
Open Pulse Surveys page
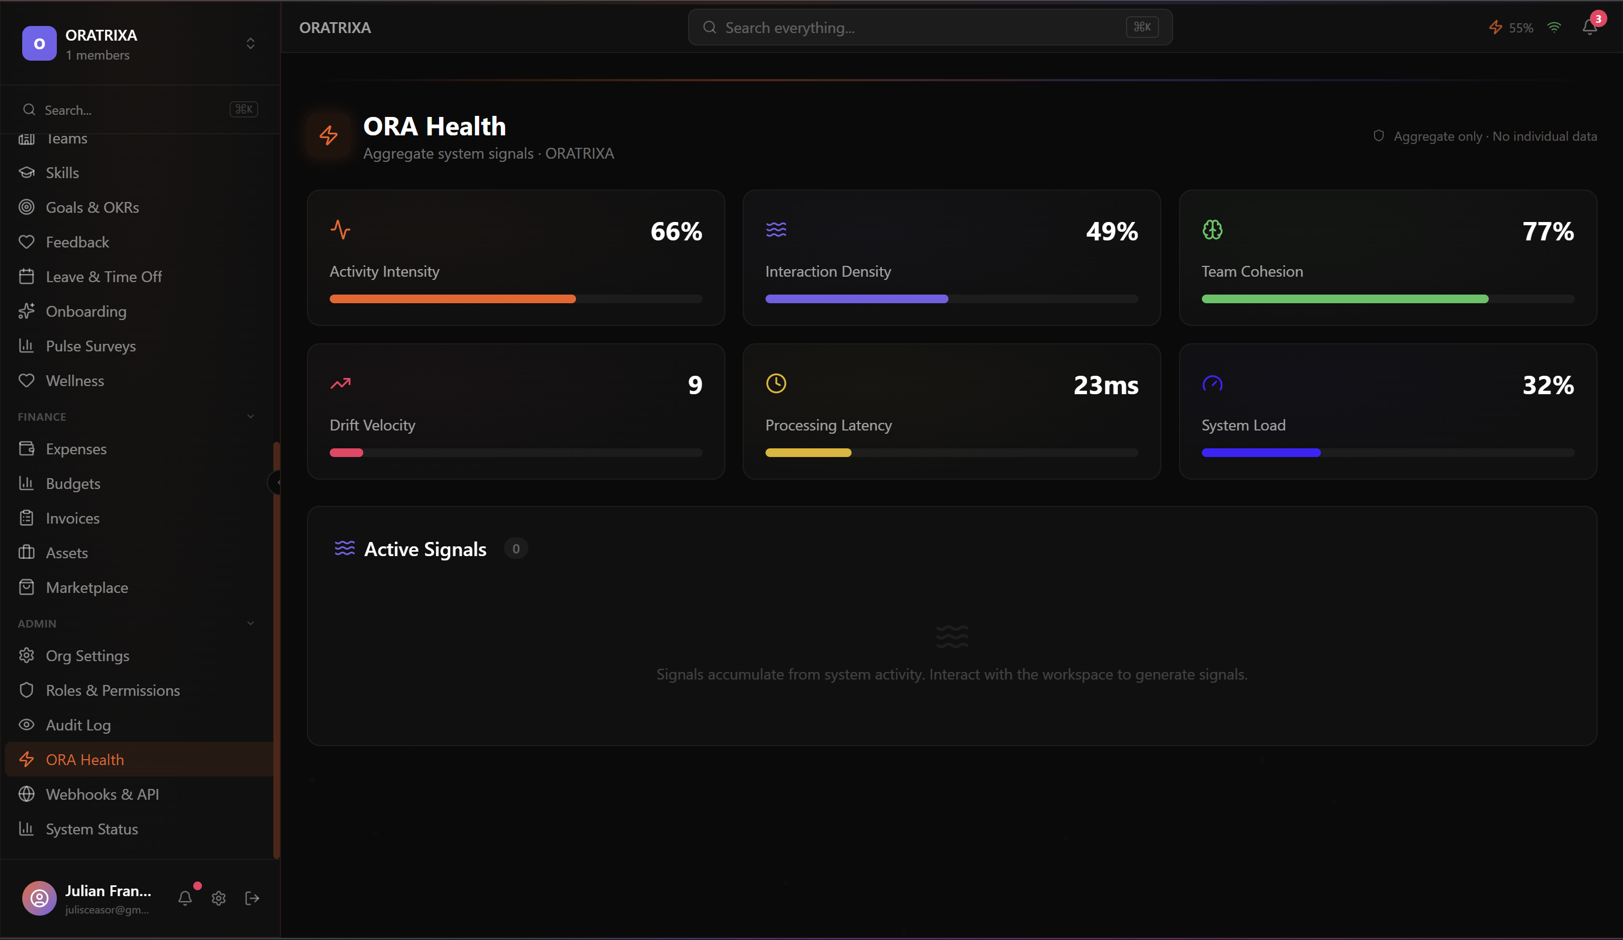[139, 345]
